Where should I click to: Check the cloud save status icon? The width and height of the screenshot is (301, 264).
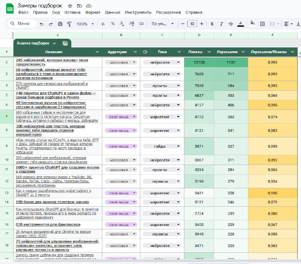point(89,6)
